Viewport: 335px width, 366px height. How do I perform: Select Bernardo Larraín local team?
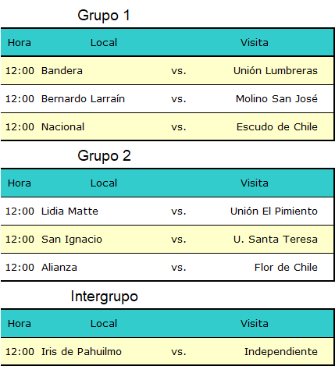[83, 99]
